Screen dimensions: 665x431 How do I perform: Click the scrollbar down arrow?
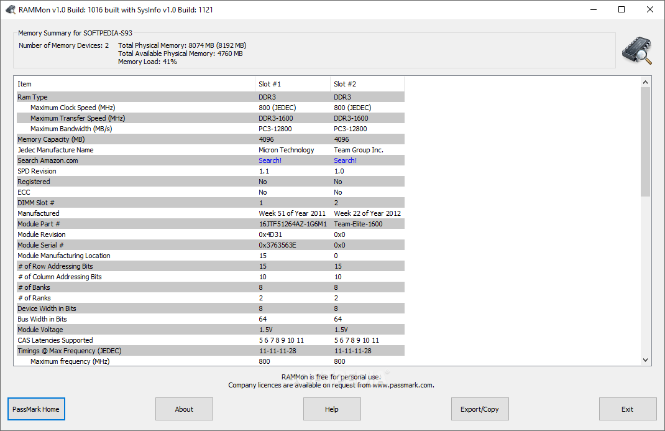(x=645, y=360)
